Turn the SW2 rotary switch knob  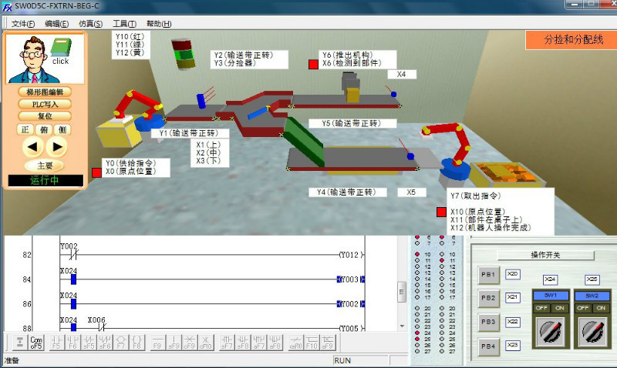[x=592, y=332]
